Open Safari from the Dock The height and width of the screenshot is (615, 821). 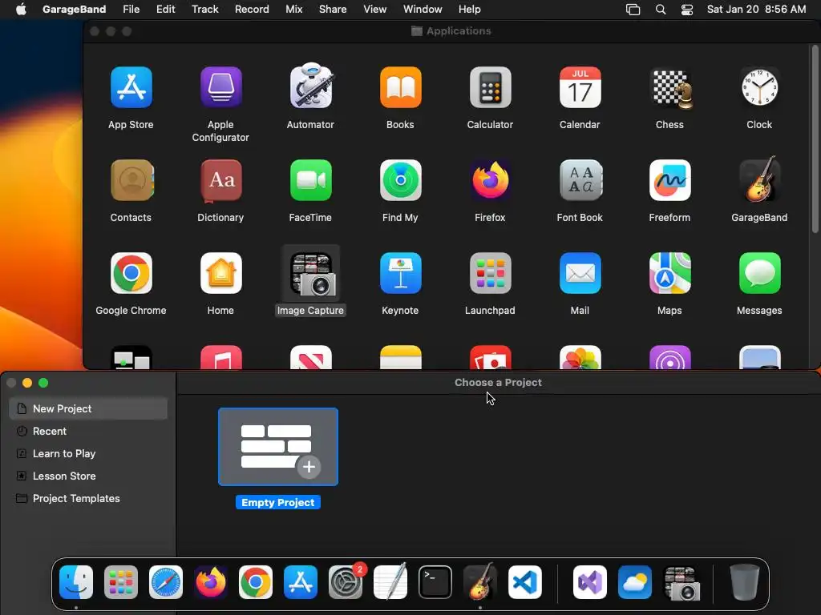pos(166,581)
